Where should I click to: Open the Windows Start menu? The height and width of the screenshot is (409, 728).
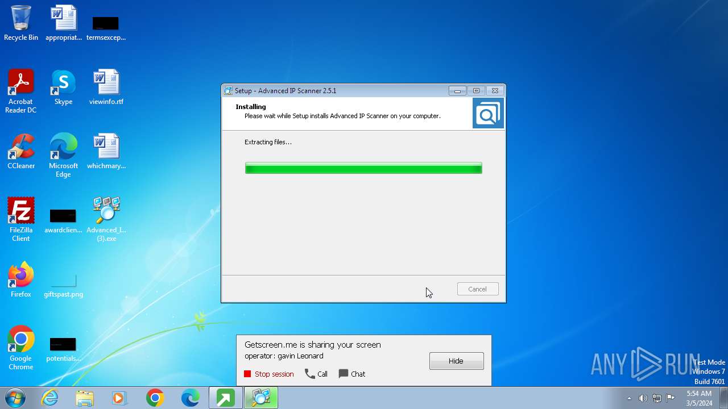click(x=15, y=398)
